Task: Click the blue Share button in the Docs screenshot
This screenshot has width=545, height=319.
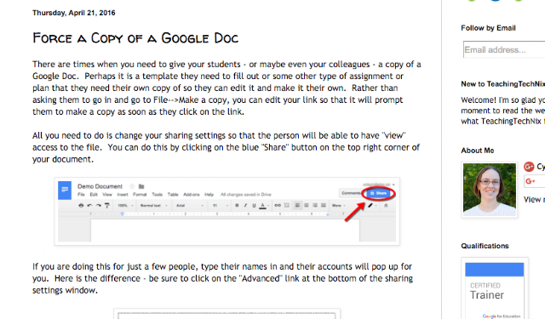Action: (378, 193)
